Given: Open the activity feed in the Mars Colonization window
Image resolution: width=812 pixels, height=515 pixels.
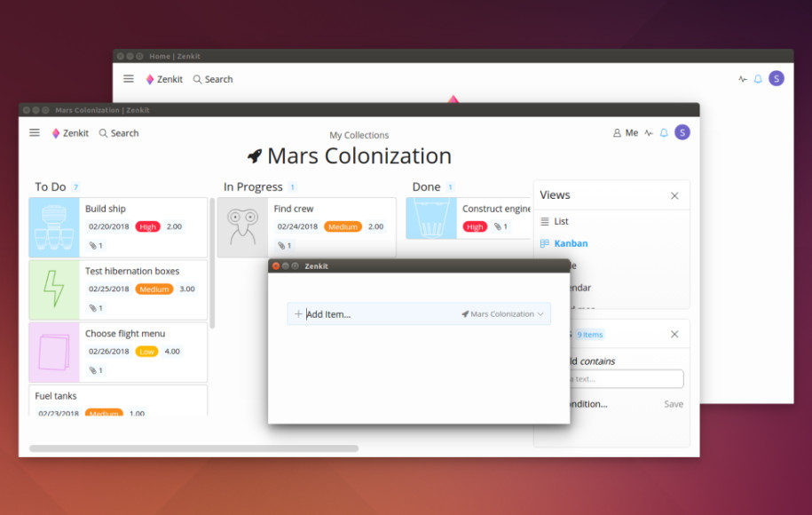Looking at the screenshot, I should click(649, 133).
